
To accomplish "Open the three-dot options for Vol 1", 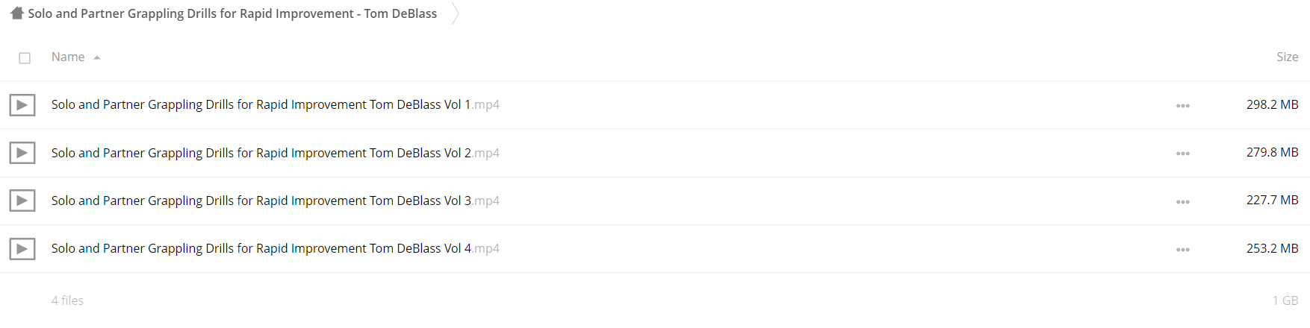I will pyautogui.click(x=1183, y=106).
